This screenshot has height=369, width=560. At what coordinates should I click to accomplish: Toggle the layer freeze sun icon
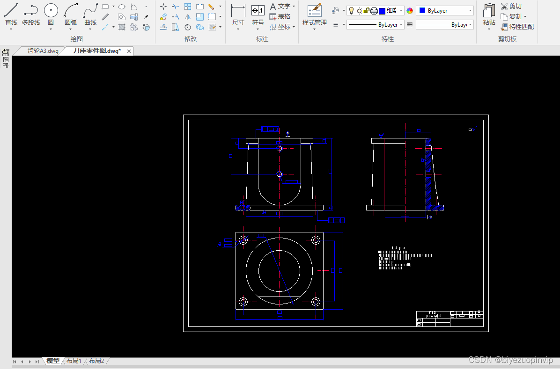click(359, 11)
